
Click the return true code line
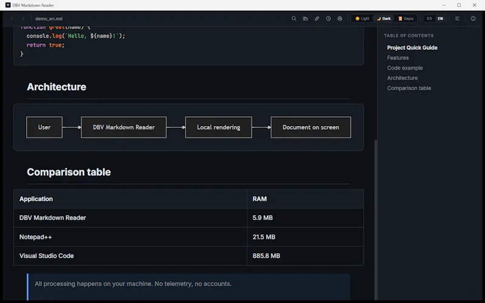(x=45, y=45)
